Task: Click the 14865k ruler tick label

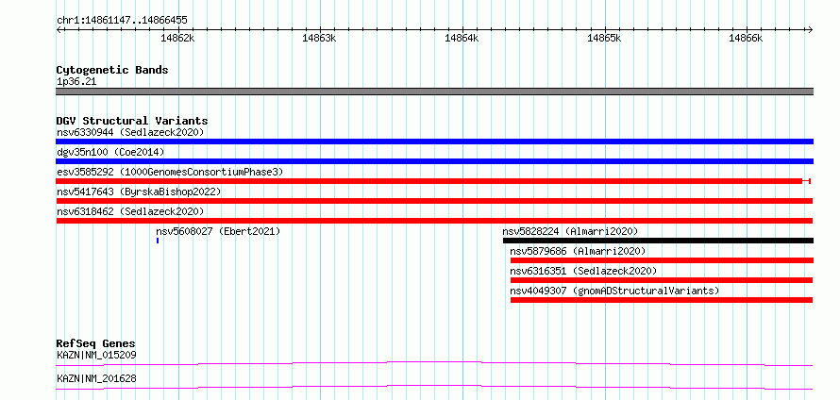Action: 605,38
